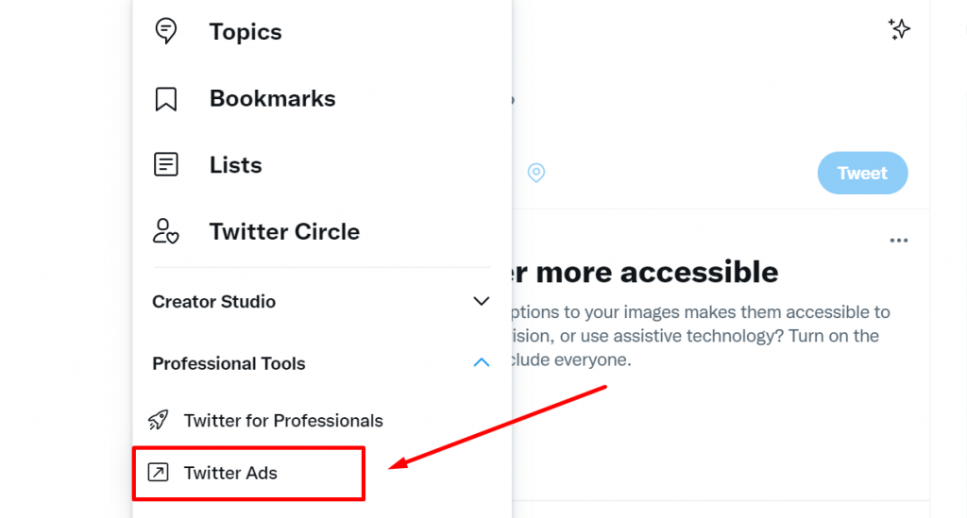The width and height of the screenshot is (967, 518).
Task: Click the Twitter Circle person-heart icon
Action: coord(165,231)
